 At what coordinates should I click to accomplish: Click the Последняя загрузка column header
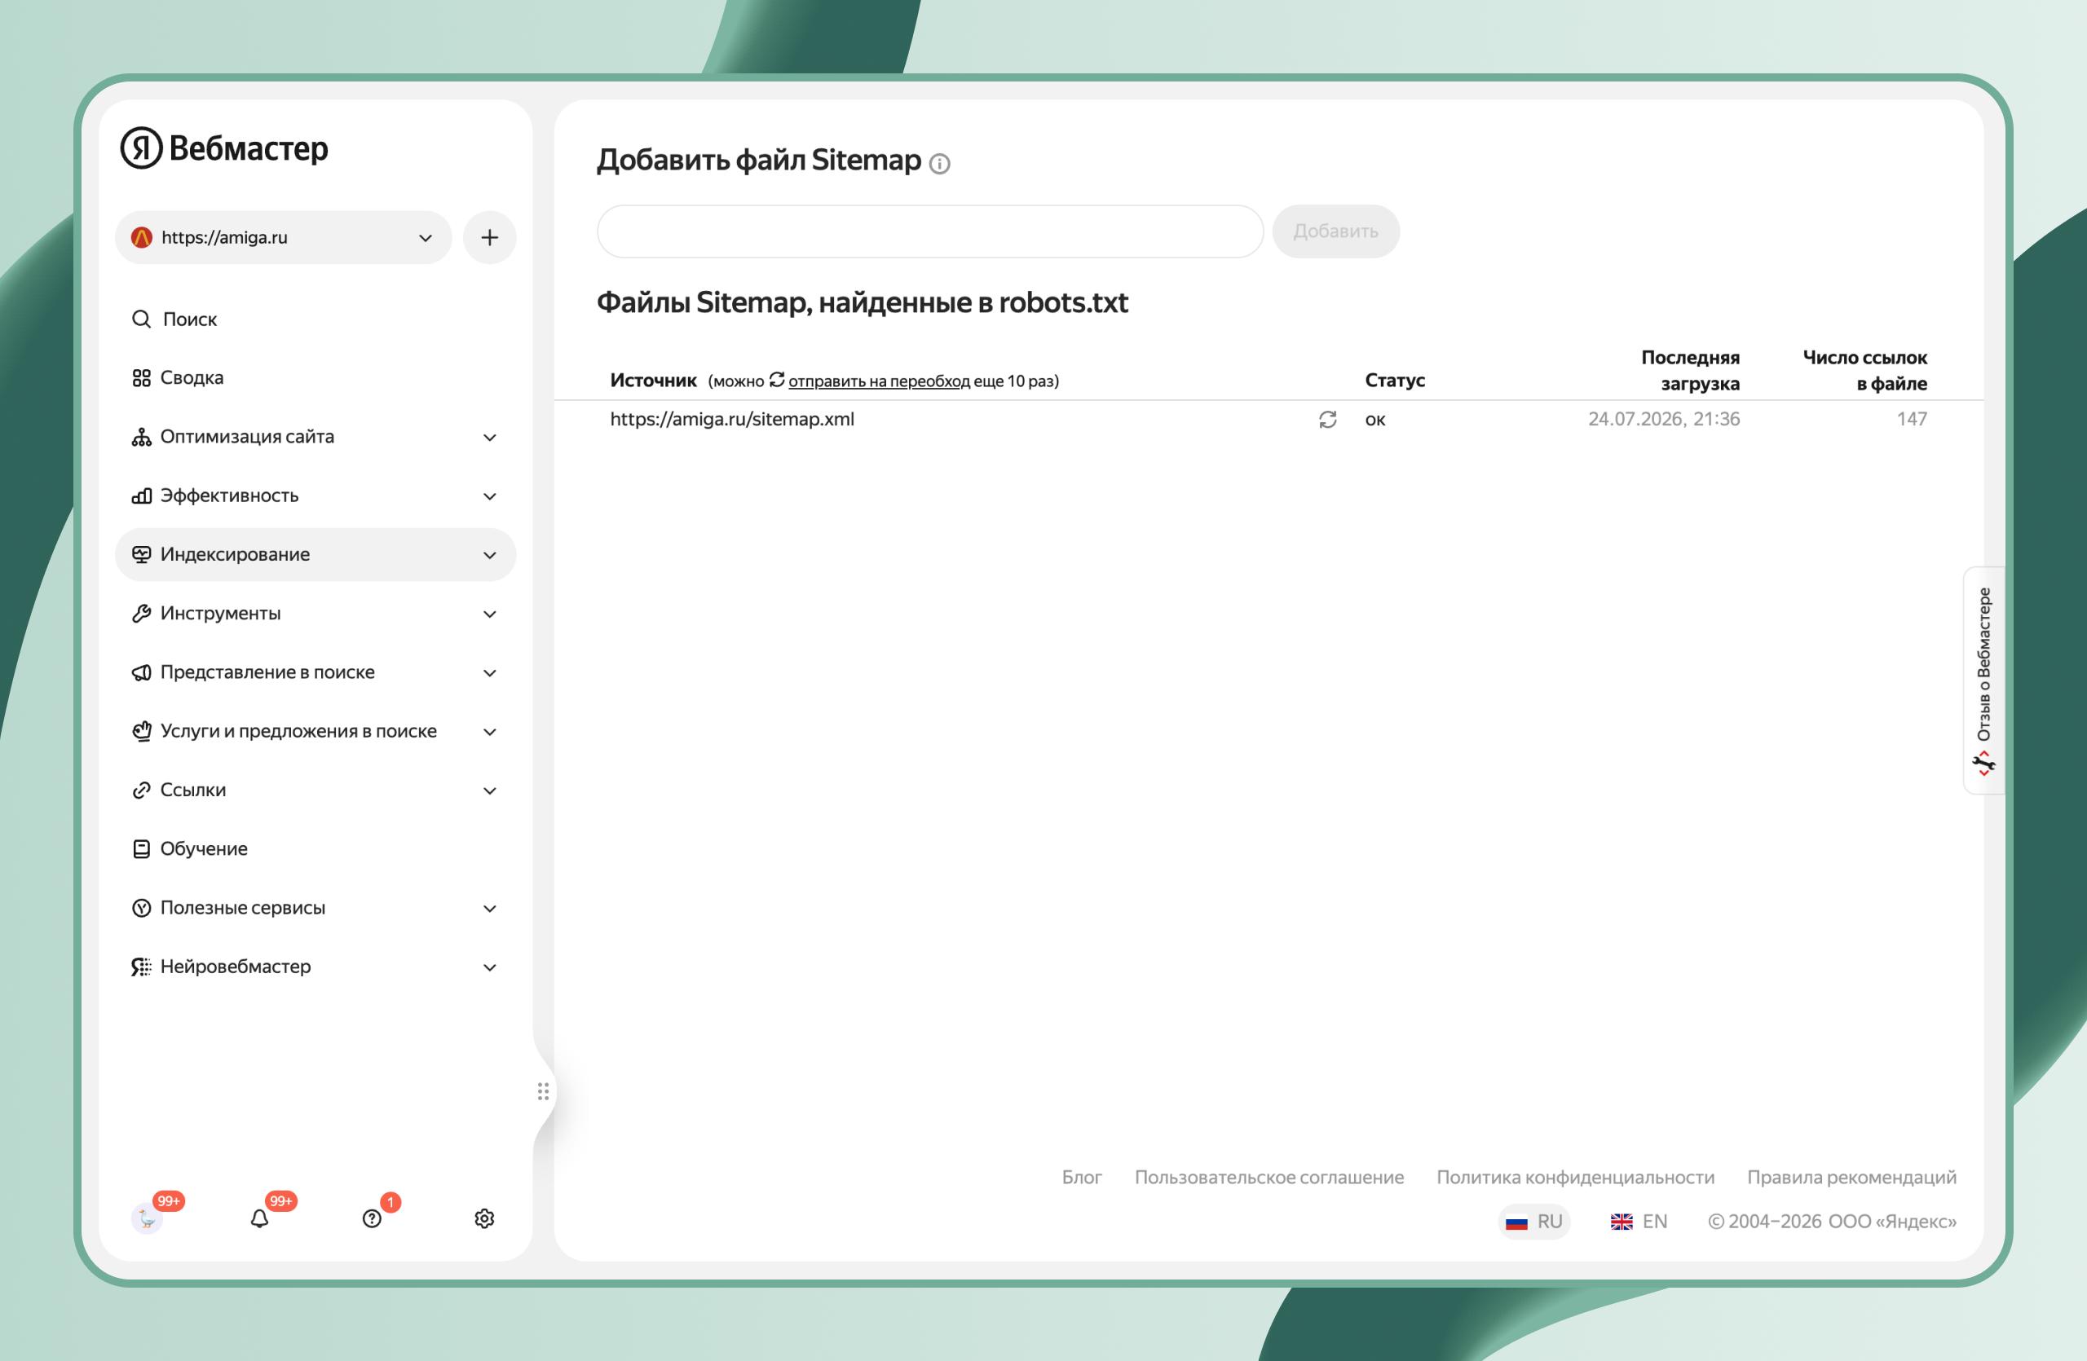1690,371
